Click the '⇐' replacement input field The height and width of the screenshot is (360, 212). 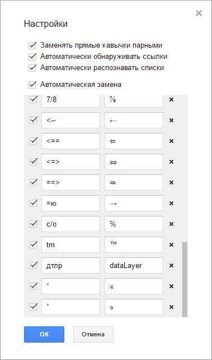click(134, 141)
